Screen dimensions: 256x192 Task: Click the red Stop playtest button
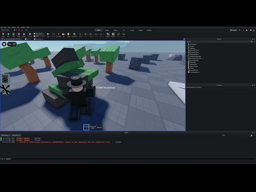pyautogui.click(x=19, y=30)
